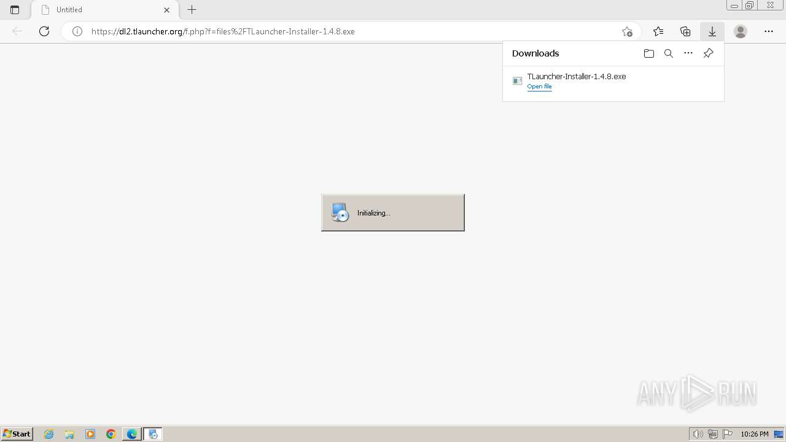Click the 10:26 PM clock
This screenshot has width=786, height=442.
754,434
